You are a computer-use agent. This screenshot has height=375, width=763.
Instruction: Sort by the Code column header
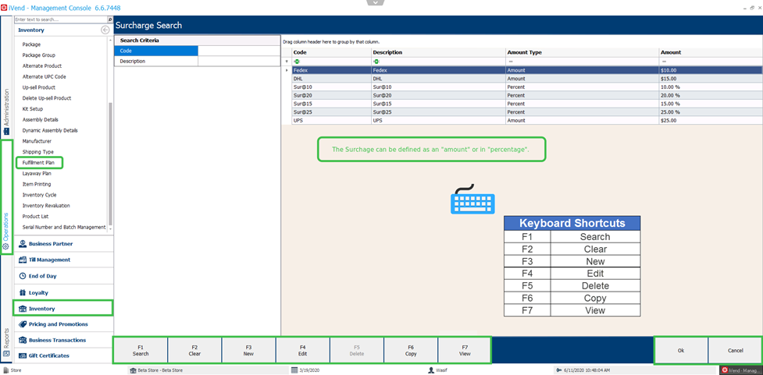click(331, 52)
